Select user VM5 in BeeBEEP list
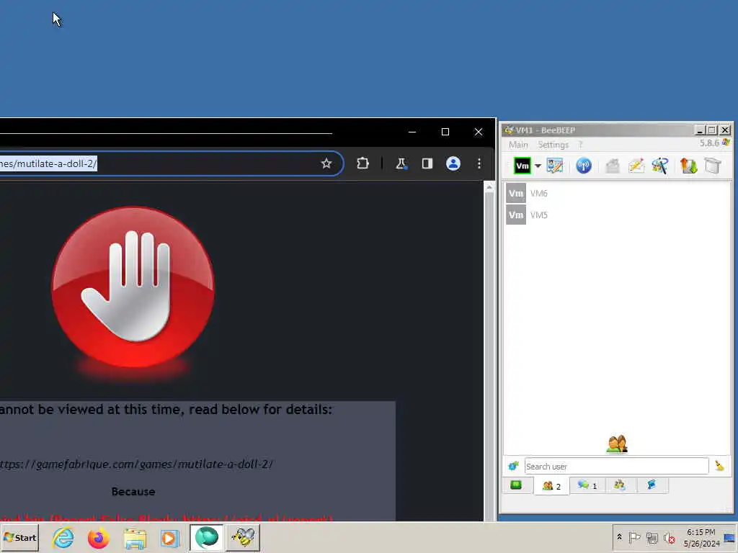Screen dimensions: 738x553 pos(617,215)
